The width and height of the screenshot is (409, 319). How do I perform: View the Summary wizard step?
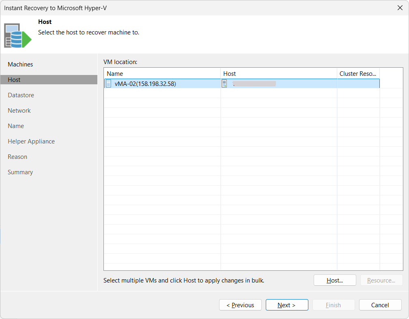pos(20,172)
